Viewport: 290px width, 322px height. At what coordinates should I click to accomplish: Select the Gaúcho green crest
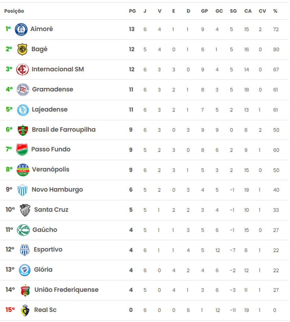pos(23,230)
